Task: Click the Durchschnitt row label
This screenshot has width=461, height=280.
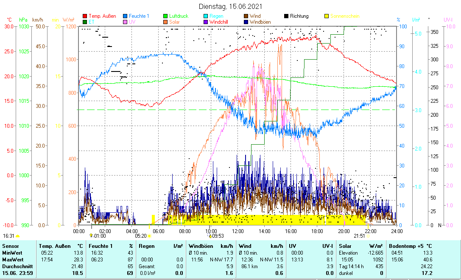Action: (18, 266)
